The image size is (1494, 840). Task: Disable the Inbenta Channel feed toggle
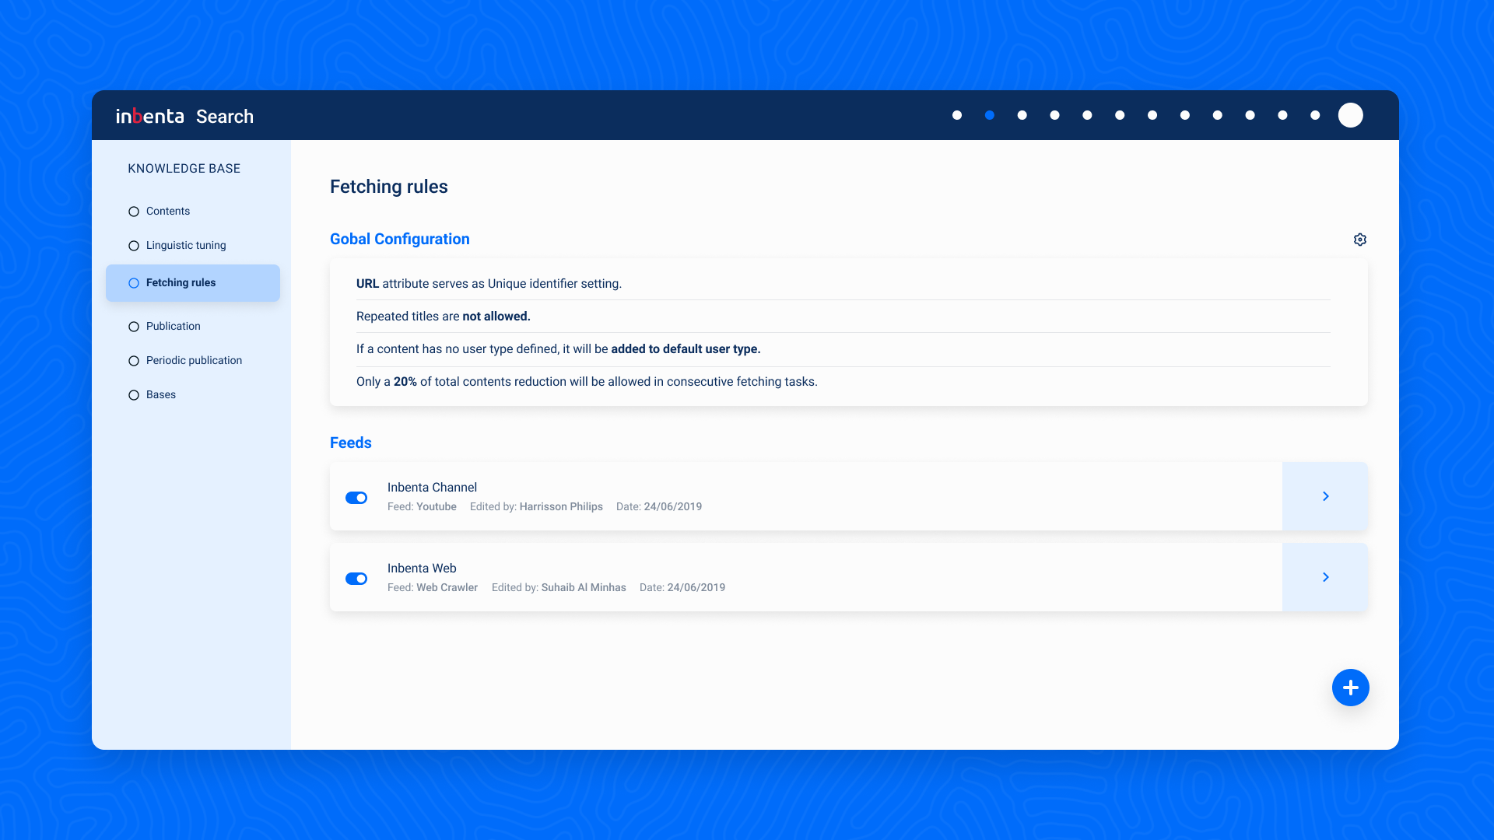pyautogui.click(x=356, y=498)
